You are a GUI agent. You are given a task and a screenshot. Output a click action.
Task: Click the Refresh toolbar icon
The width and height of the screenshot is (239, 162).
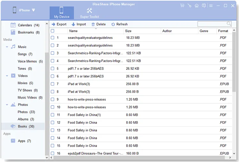[x=113, y=24]
